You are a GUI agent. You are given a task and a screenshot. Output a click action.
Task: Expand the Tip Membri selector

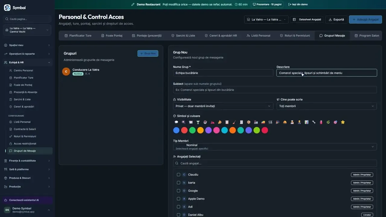275,147
